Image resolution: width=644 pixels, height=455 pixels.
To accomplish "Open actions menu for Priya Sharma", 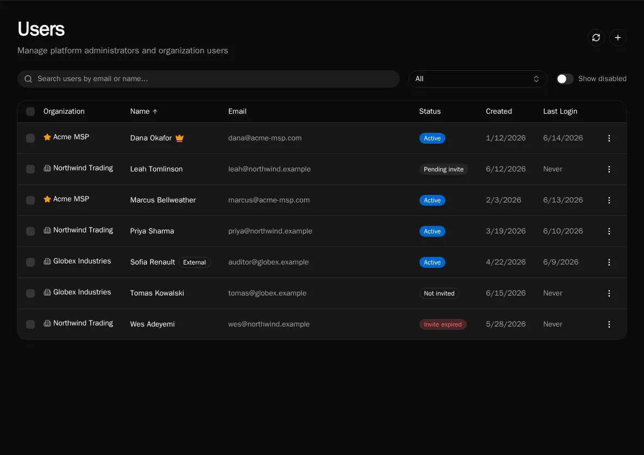I will coord(609,231).
